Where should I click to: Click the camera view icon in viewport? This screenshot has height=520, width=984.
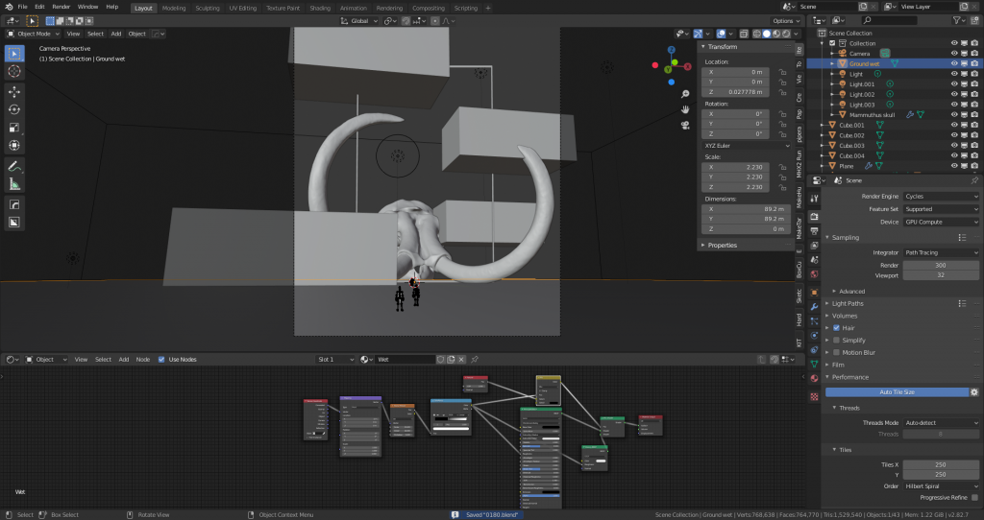684,126
